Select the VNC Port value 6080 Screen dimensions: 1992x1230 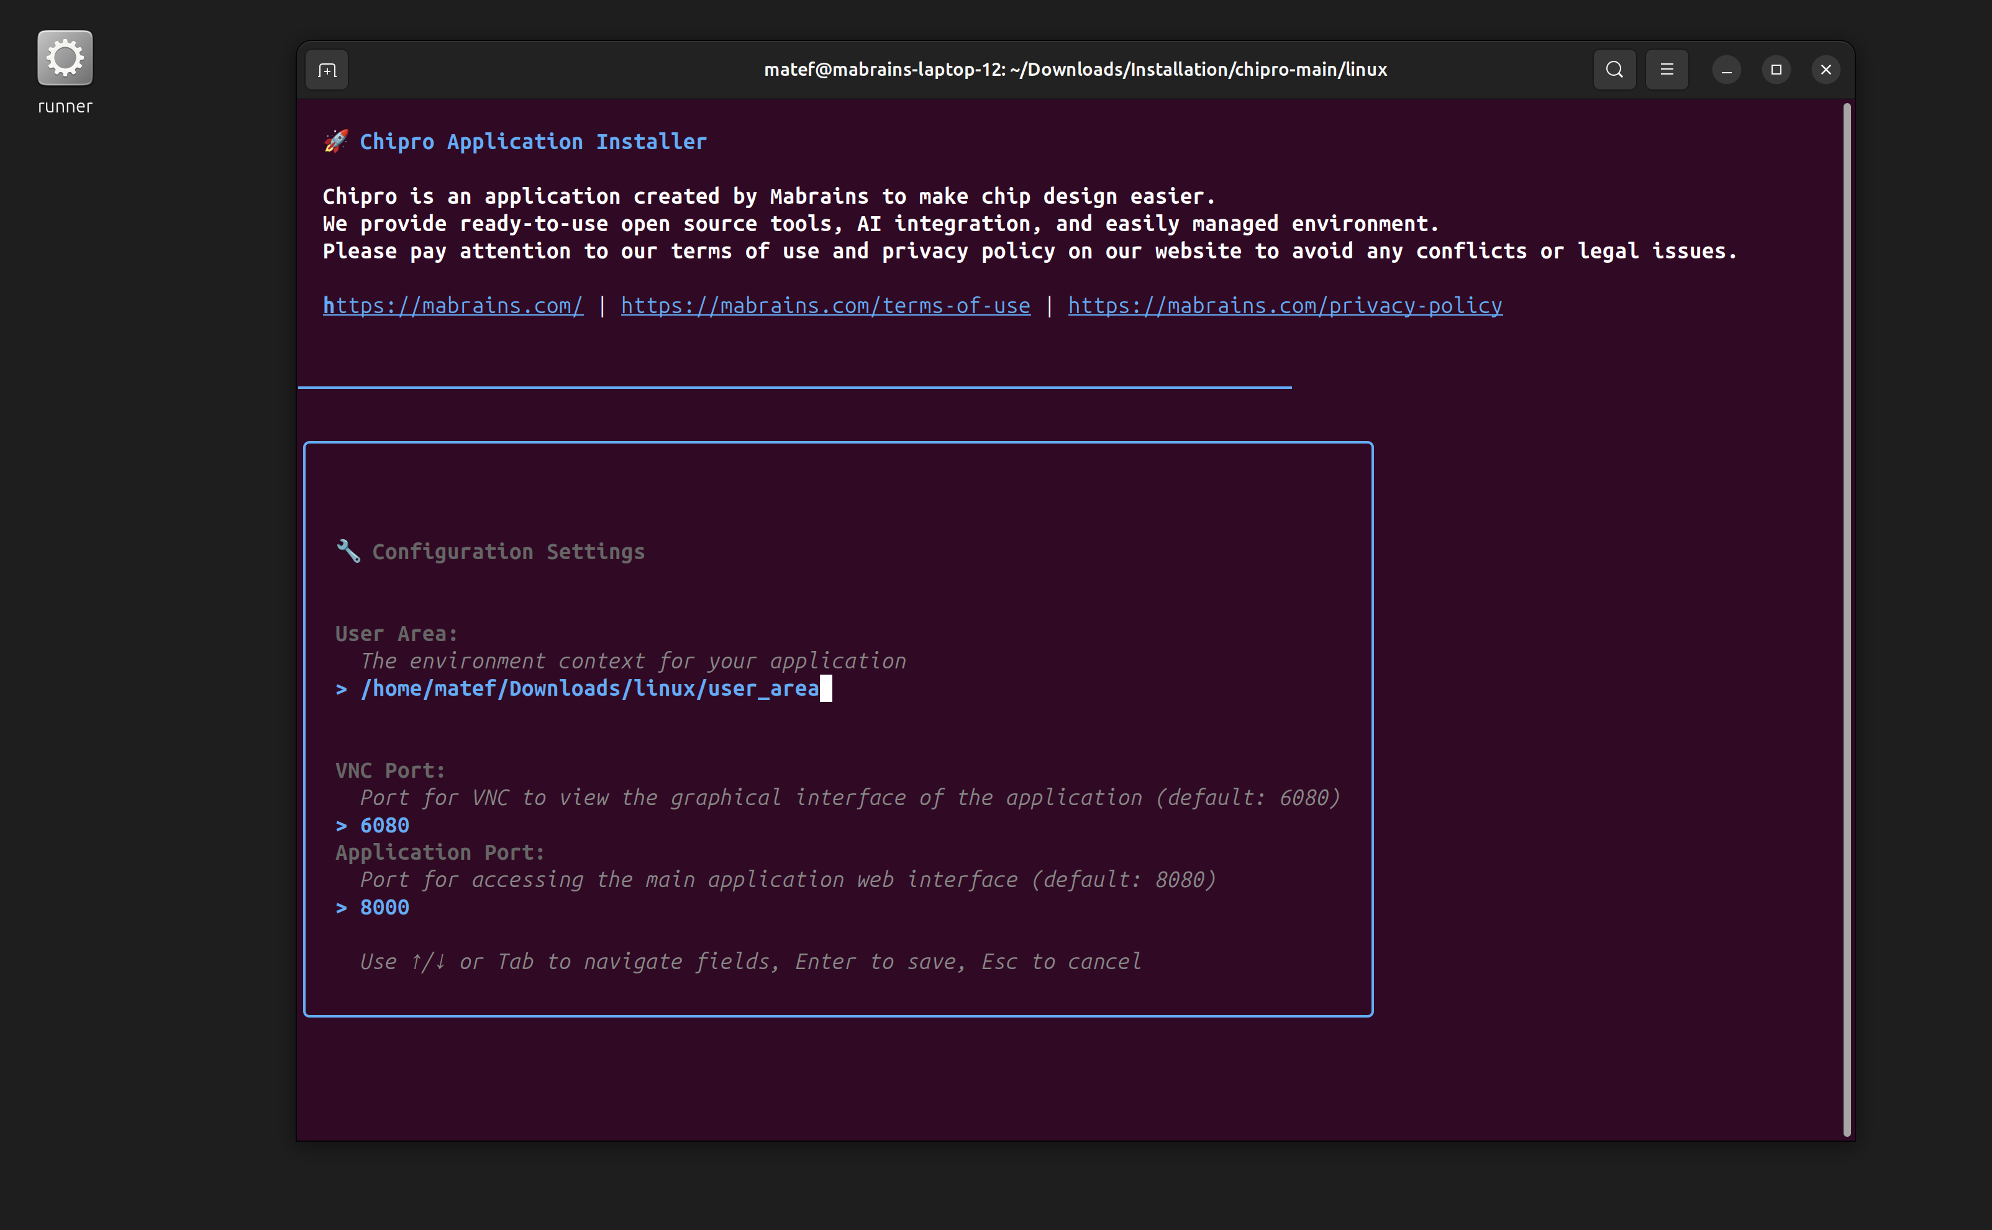(384, 826)
